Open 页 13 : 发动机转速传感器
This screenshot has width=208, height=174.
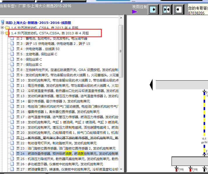67,96
